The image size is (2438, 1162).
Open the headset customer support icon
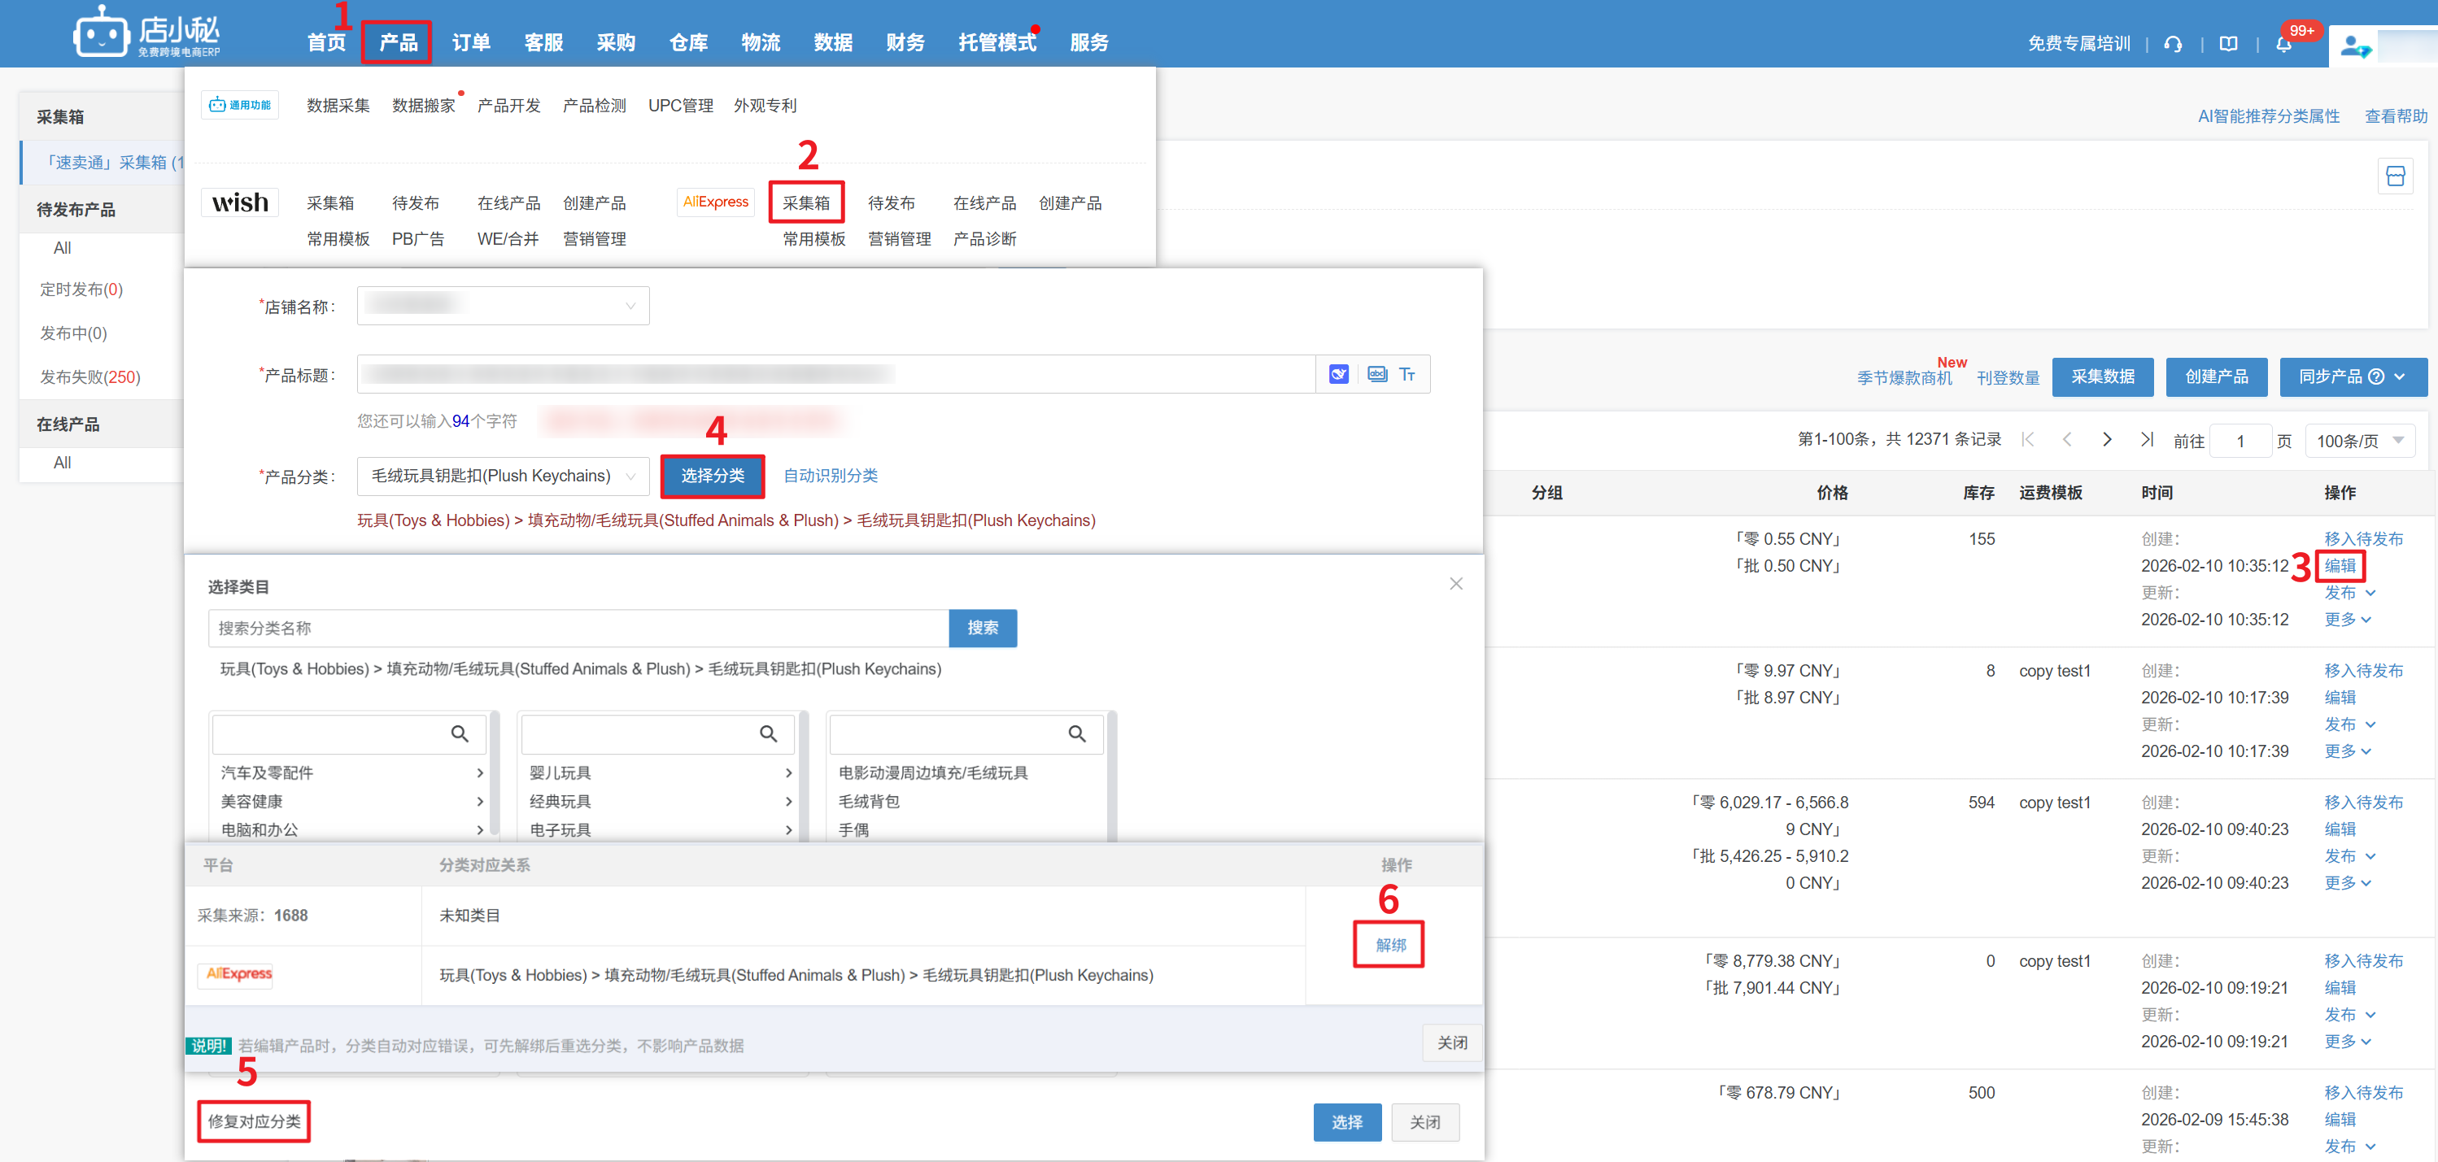click(x=2173, y=44)
